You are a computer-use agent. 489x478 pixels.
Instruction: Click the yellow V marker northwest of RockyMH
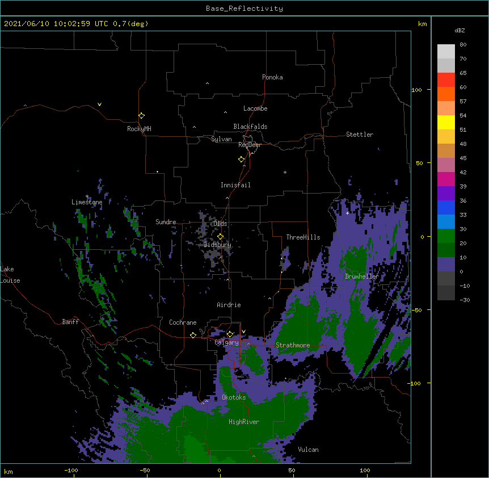click(x=99, y=104)
